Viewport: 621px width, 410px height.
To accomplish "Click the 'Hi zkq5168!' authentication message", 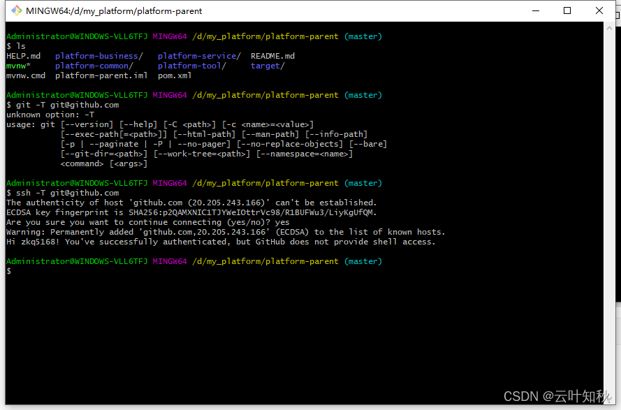I will point(221,242).
